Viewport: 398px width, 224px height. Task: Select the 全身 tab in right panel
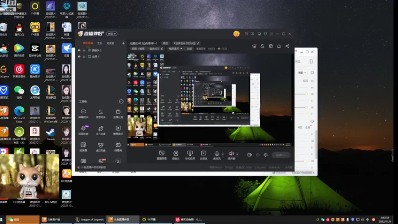308,127
